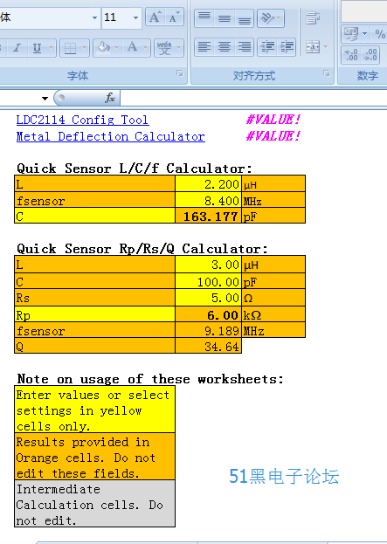Select 'Quick Sensor Rp/Rs/Q Calculator:' heading
This screenshot has width=387, height=544.
(x=142, y=249)
